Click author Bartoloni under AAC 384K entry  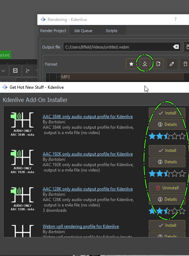point(57,122)
